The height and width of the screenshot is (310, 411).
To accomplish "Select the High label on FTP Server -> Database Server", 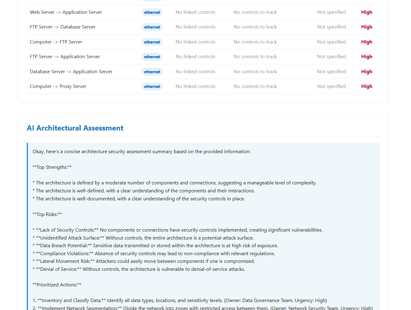I will click(366, 27).
